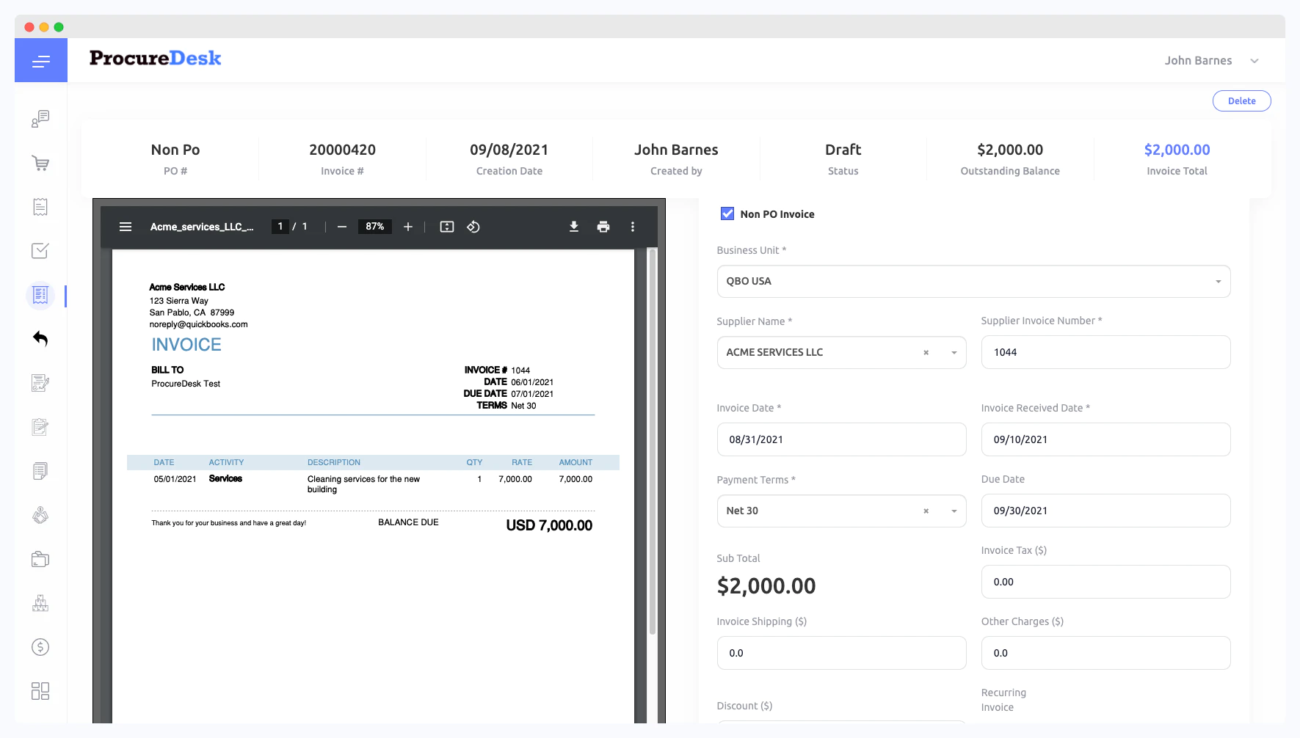Viewport: 1300px width, 738px height.
Task: Open the stacked boxes sidebar icon
Action: tap(40, 603)
